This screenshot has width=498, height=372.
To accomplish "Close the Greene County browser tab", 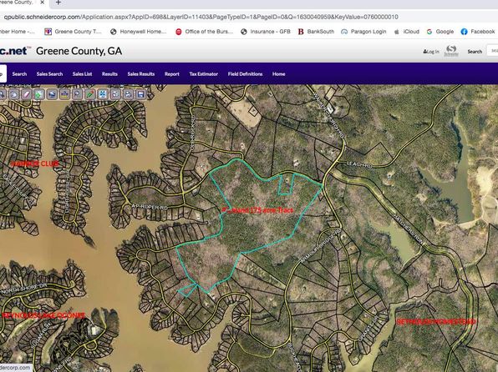I will coord(43,3).
